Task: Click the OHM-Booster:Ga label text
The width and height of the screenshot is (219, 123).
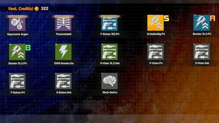Action: click(x=64, y=63)
